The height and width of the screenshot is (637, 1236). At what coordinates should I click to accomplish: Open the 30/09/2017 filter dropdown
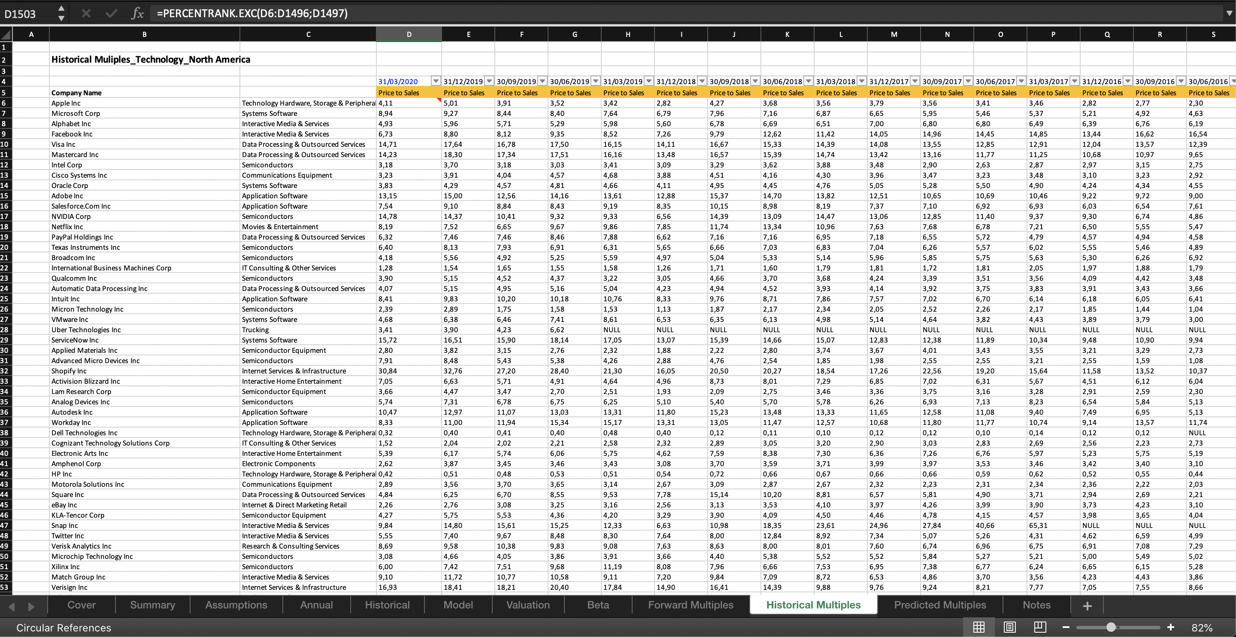pos(968,81)
